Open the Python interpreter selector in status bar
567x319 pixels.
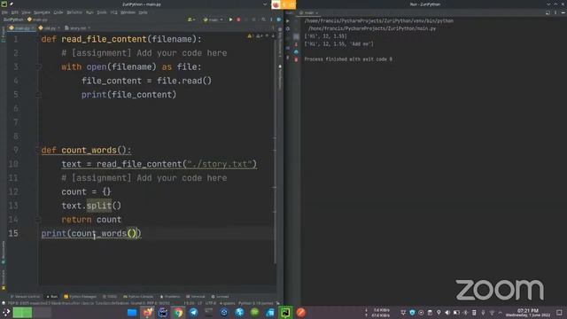(x=256, y=303)
